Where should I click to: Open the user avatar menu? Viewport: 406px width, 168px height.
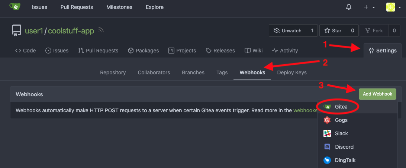(393, 7)
